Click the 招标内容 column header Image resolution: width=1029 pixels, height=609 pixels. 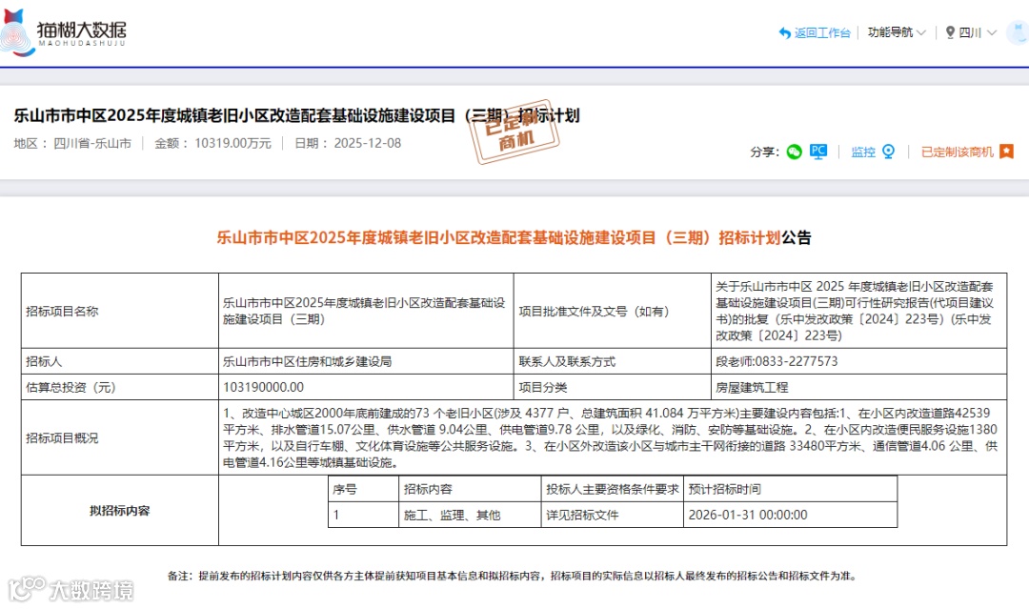point(469,489)
